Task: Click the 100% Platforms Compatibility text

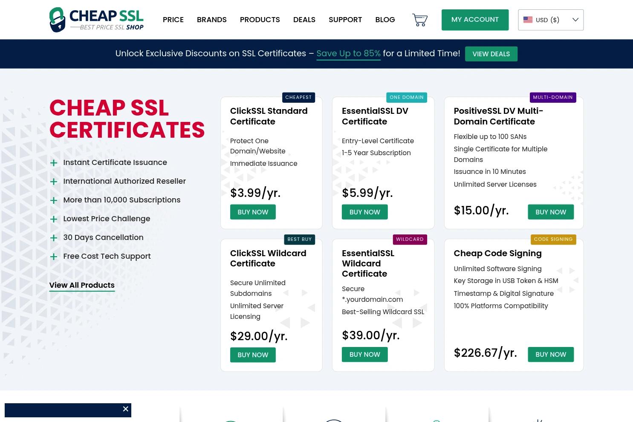Action: 501,306
